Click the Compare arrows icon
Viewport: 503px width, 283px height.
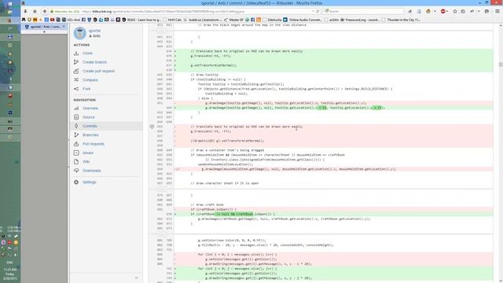76,80
